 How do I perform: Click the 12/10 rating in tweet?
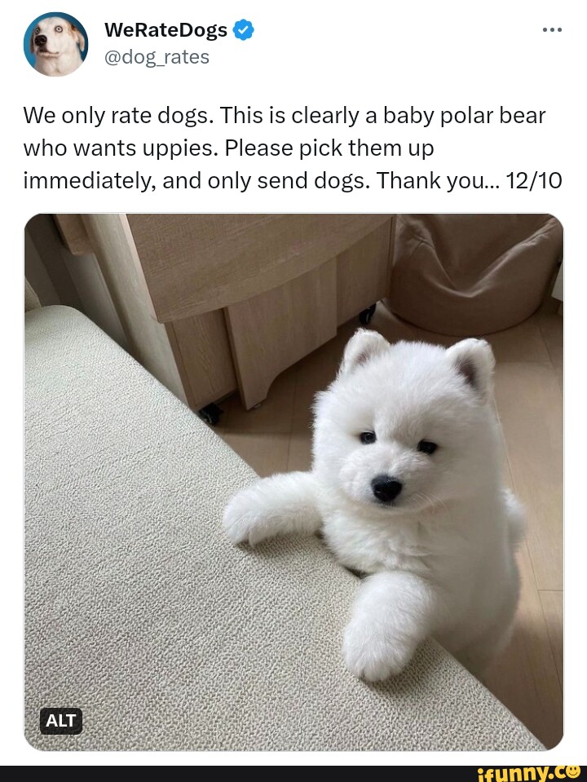coord(534,180)
